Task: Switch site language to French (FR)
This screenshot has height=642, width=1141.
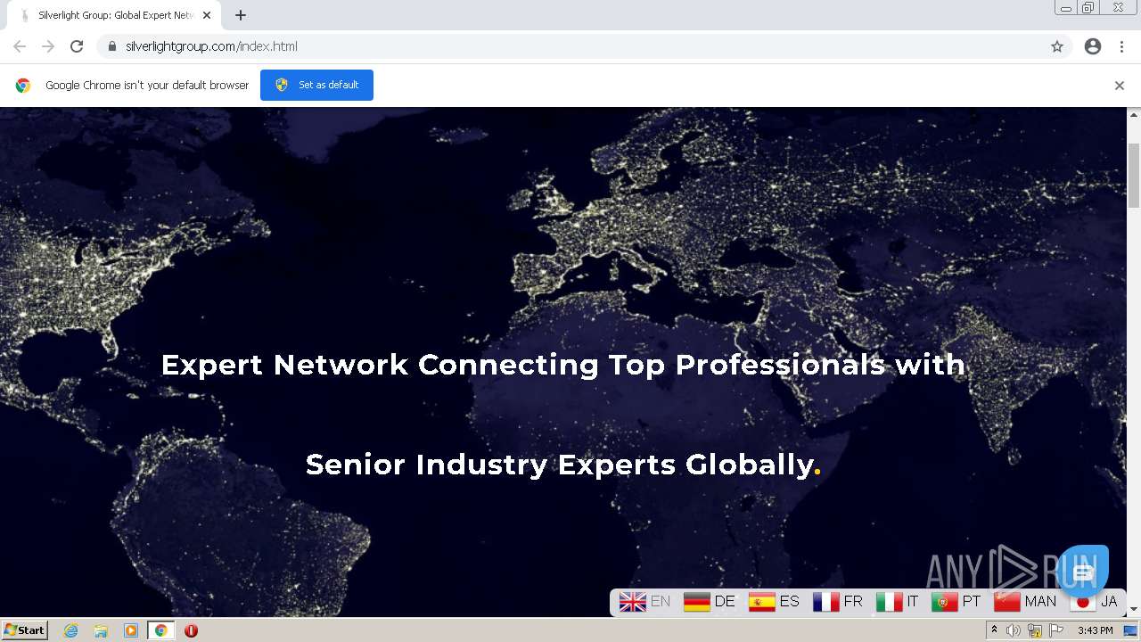Action: (838, 602)
